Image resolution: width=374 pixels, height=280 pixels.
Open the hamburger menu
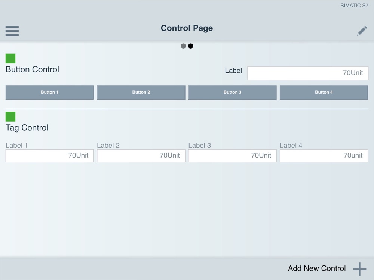(12, 31)
